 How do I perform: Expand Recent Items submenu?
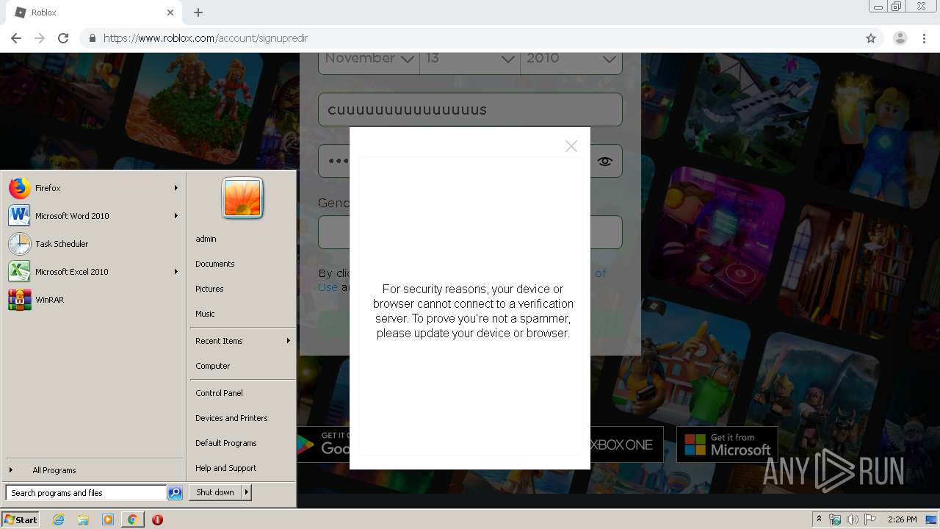[242, 341]
